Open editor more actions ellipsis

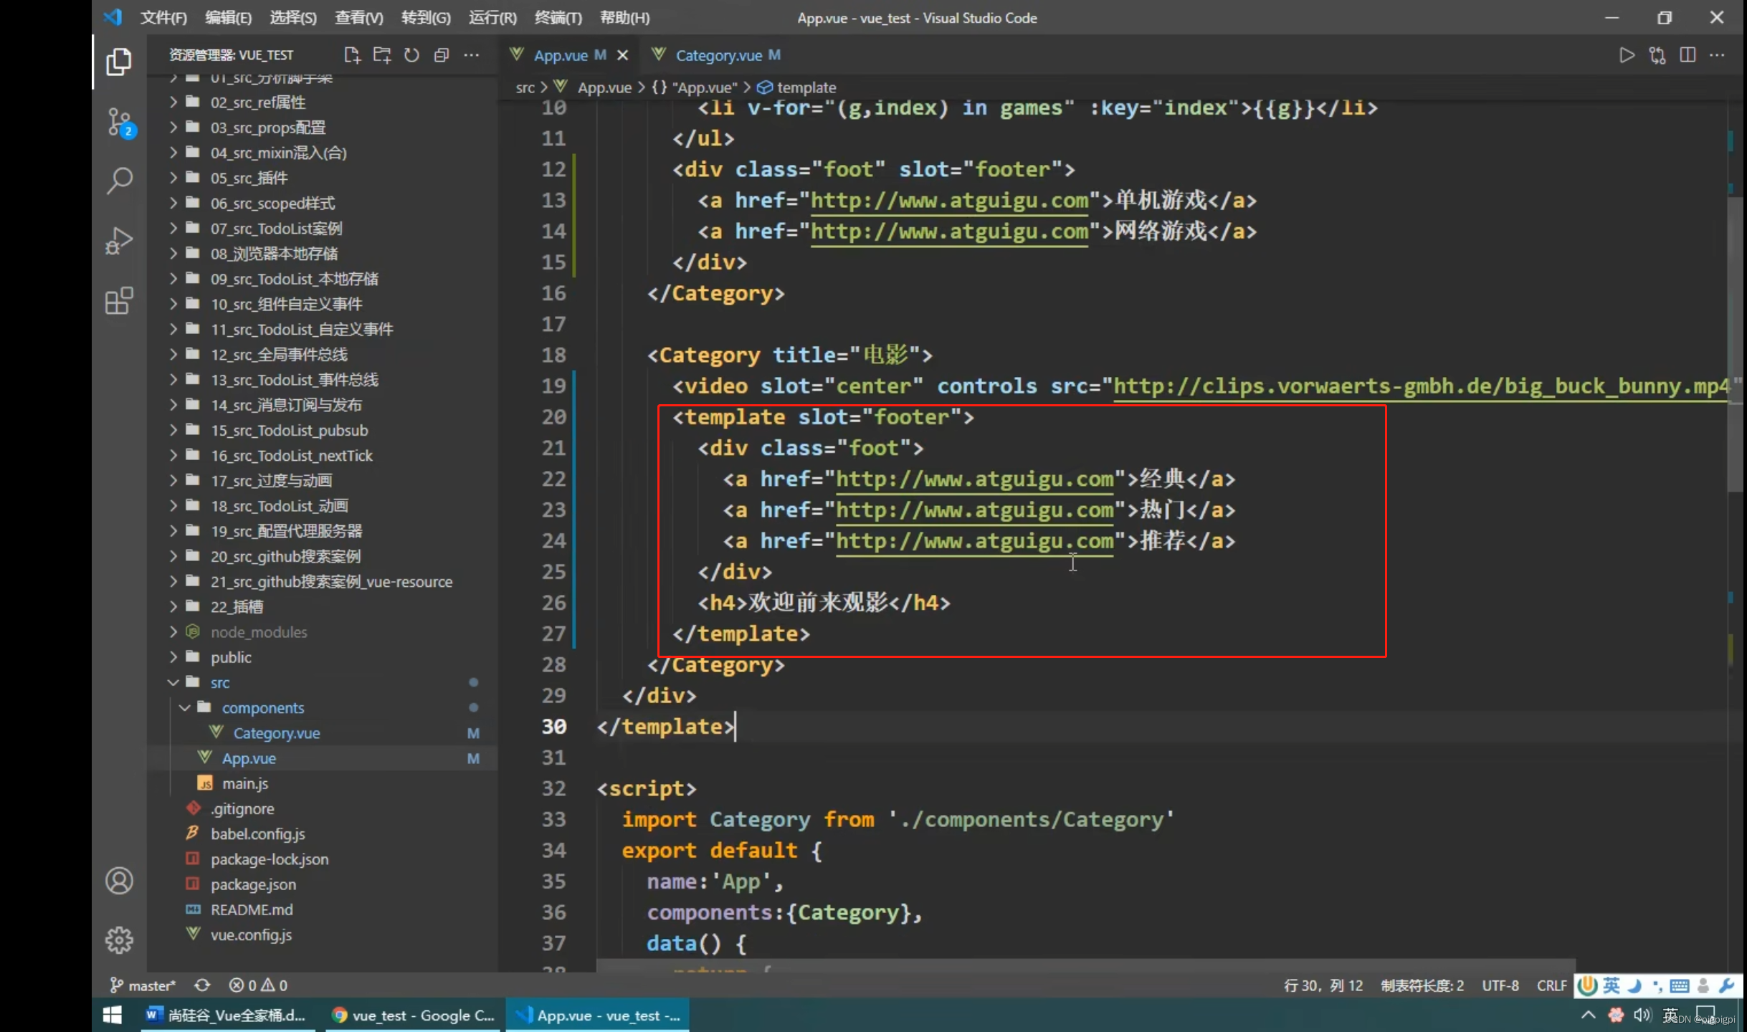(x=1717, y=55)
